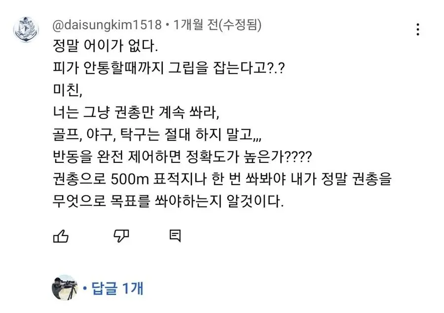
Task: Click the (수정됨) edited label
Action: pos(240,24)
